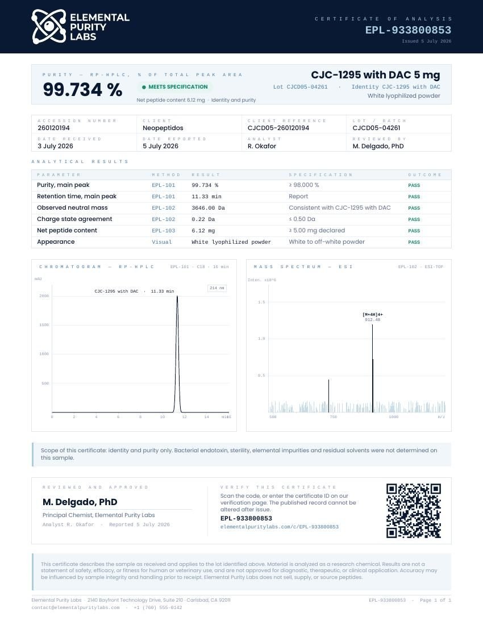Click result value 3646.00 Da
This screenshot has height=625, width=483.
(x=208, y=208)
